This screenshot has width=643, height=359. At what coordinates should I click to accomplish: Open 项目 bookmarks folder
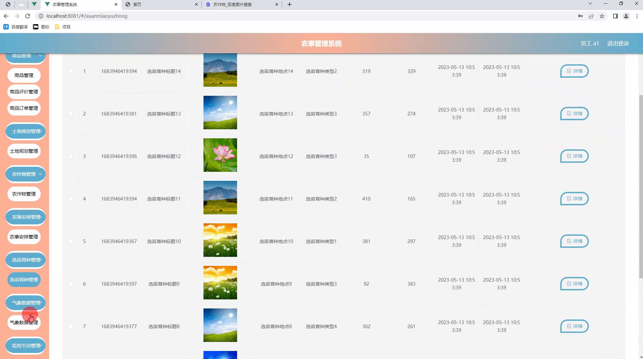(63, 27)
